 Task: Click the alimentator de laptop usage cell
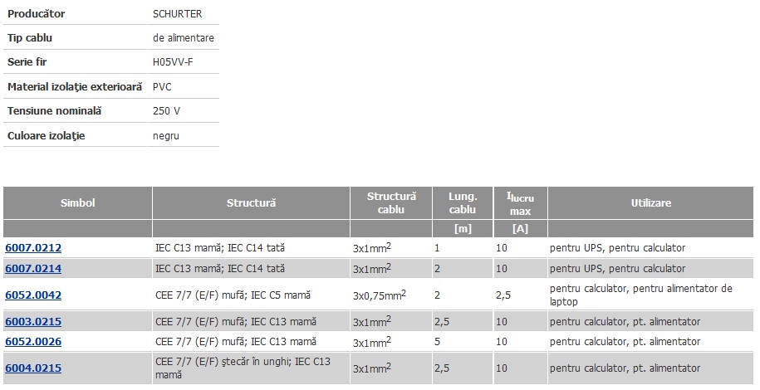(651, 295)
